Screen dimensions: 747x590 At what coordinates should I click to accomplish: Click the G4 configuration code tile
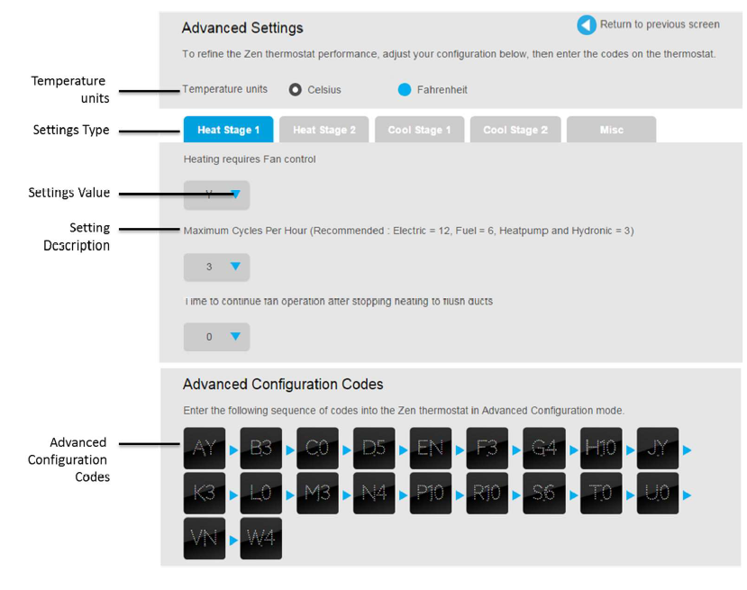[544, 448]
